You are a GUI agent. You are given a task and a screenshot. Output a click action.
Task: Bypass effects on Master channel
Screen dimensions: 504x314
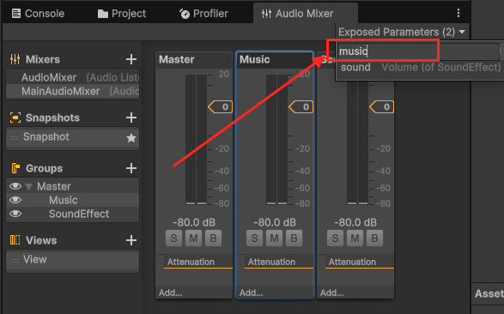[214, 239]
